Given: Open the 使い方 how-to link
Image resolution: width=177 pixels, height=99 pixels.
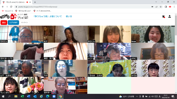Looking at the screenshot, I should pyautogui.click(x=69, y=16).
